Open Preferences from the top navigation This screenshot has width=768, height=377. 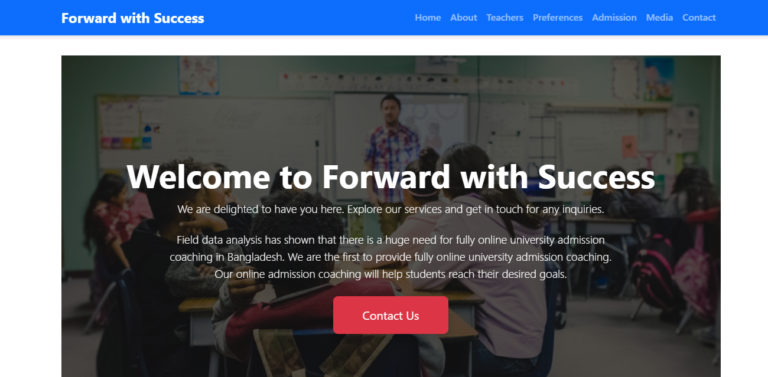point(557,18)
